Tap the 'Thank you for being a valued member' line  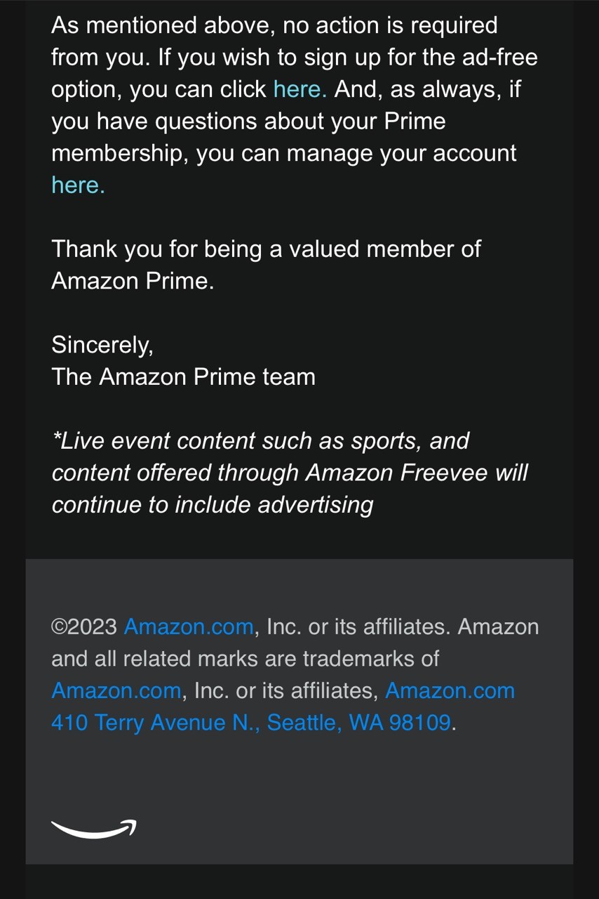tap(266, 249)
